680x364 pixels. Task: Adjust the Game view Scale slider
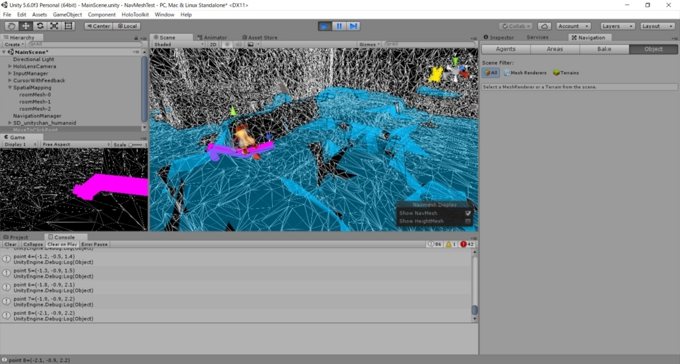[136, 145]
